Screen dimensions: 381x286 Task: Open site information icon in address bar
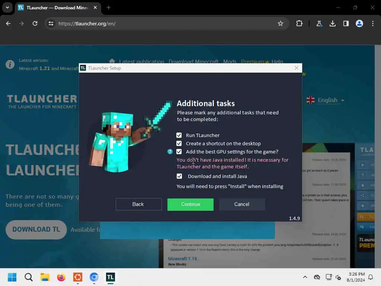pyautogui.click(x=51, y=23)
